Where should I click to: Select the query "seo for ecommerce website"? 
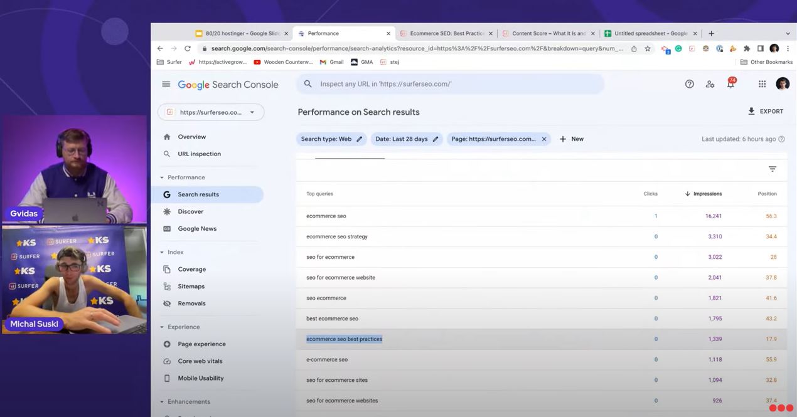pyautogui.click(x=341, y=278)
